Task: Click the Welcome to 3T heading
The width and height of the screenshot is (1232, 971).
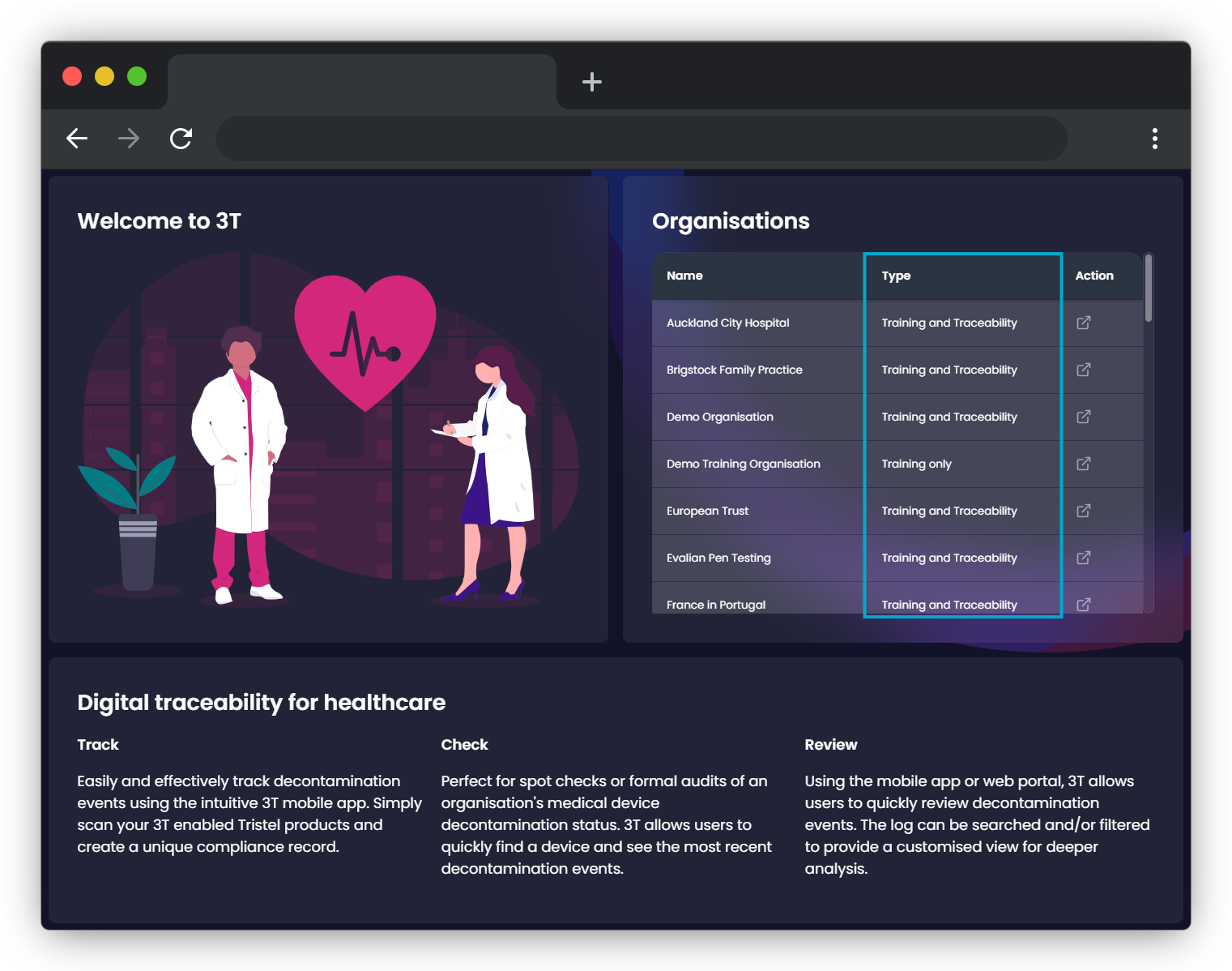Action: point(159,220)
